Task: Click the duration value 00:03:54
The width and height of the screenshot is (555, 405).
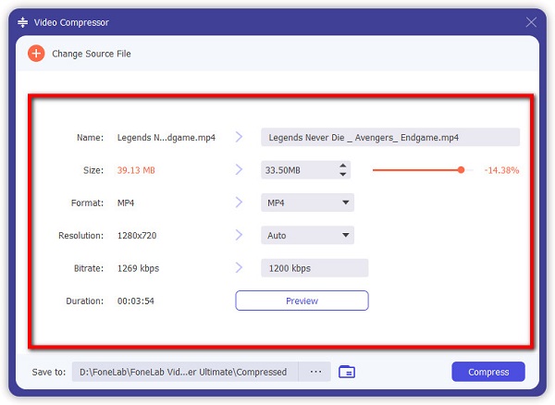Action: pyautogui.click(x=136, y=301)
